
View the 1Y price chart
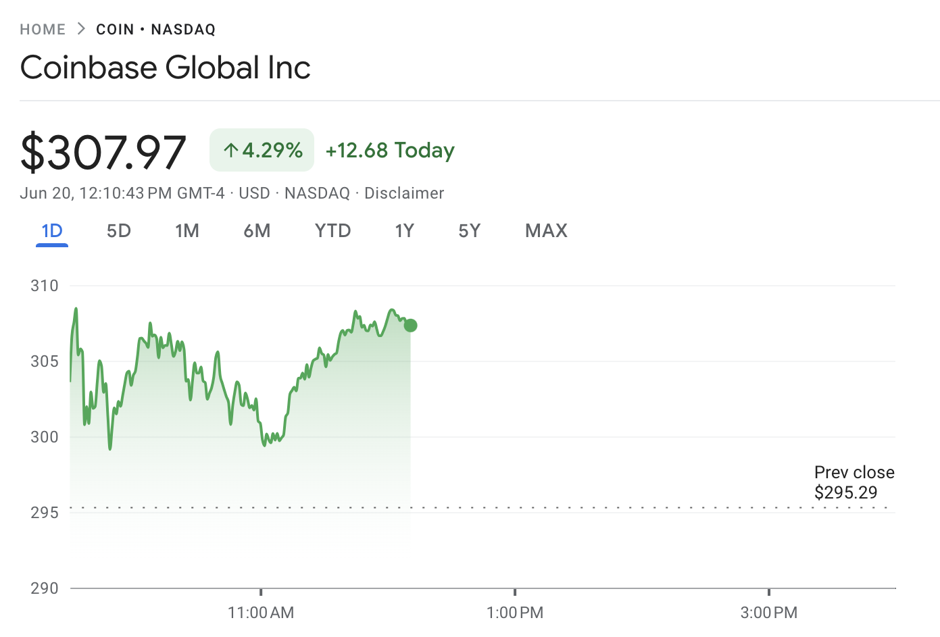(x=404, y=231)
